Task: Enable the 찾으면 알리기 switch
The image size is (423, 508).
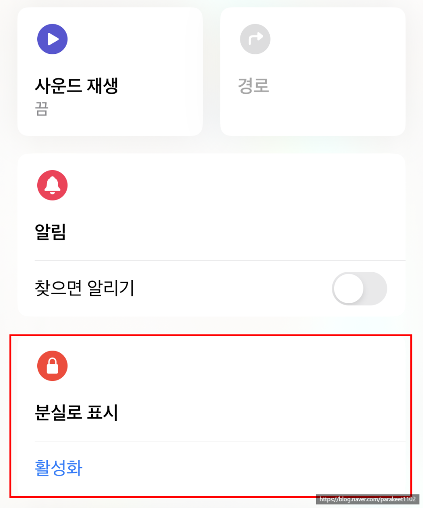Action: pos(359,288)
